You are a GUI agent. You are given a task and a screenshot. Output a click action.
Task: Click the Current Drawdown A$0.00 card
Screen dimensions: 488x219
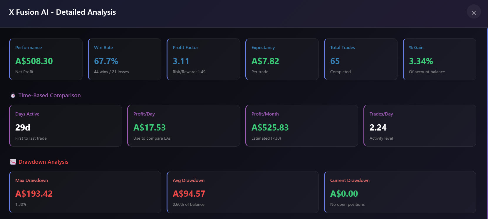tap(400, 192)
